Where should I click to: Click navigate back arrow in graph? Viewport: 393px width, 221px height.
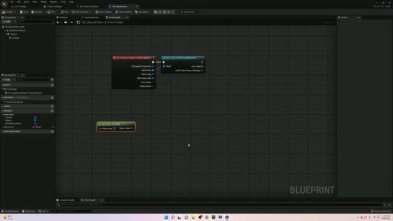tap(66, 22)
